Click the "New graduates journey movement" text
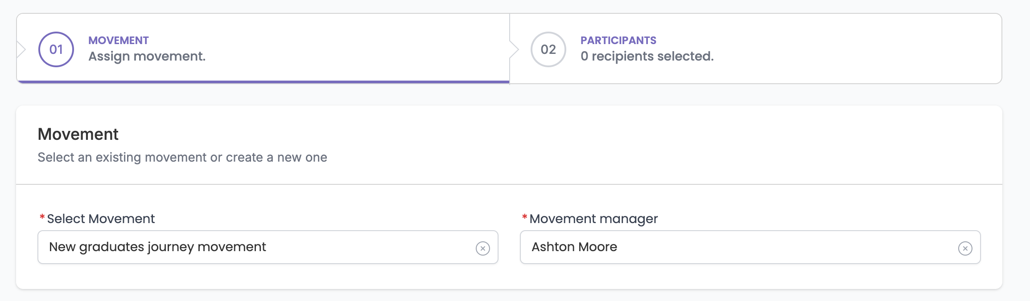Screen dimensions: 1030x301 (157, 247)
